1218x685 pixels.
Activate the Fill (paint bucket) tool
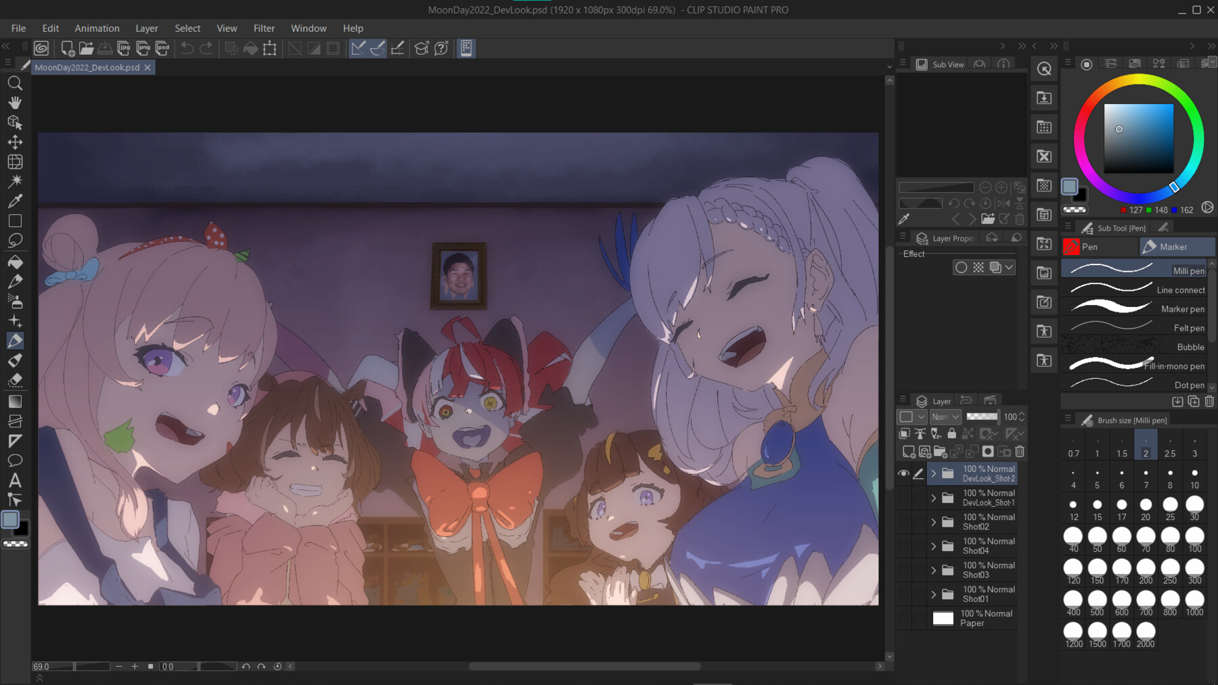[x=15, y=262]
